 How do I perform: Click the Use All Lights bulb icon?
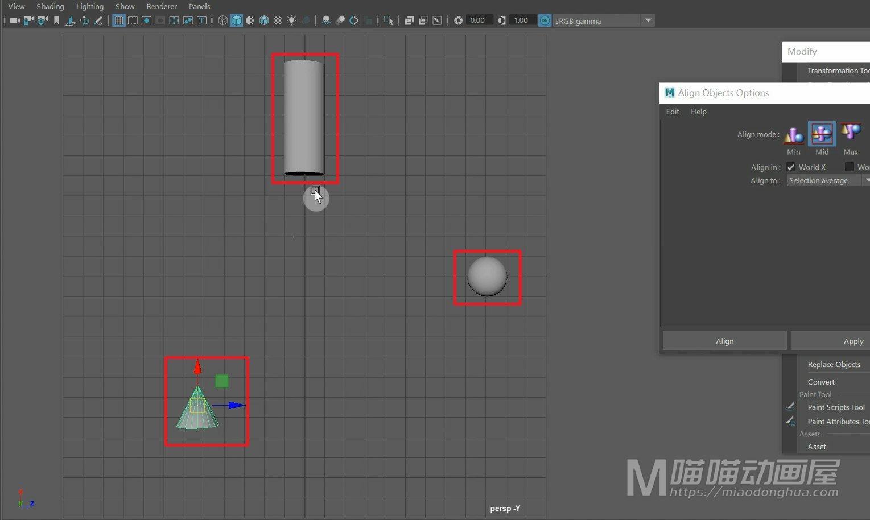(291, 20)
